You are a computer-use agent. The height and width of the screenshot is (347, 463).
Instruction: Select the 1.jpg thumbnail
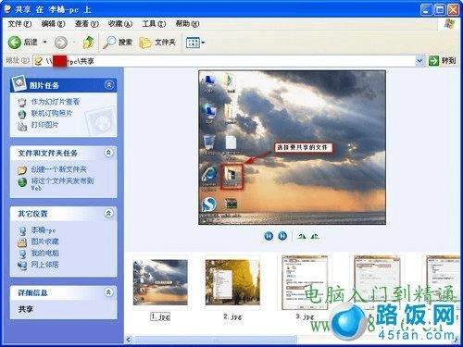pos(160,282)
